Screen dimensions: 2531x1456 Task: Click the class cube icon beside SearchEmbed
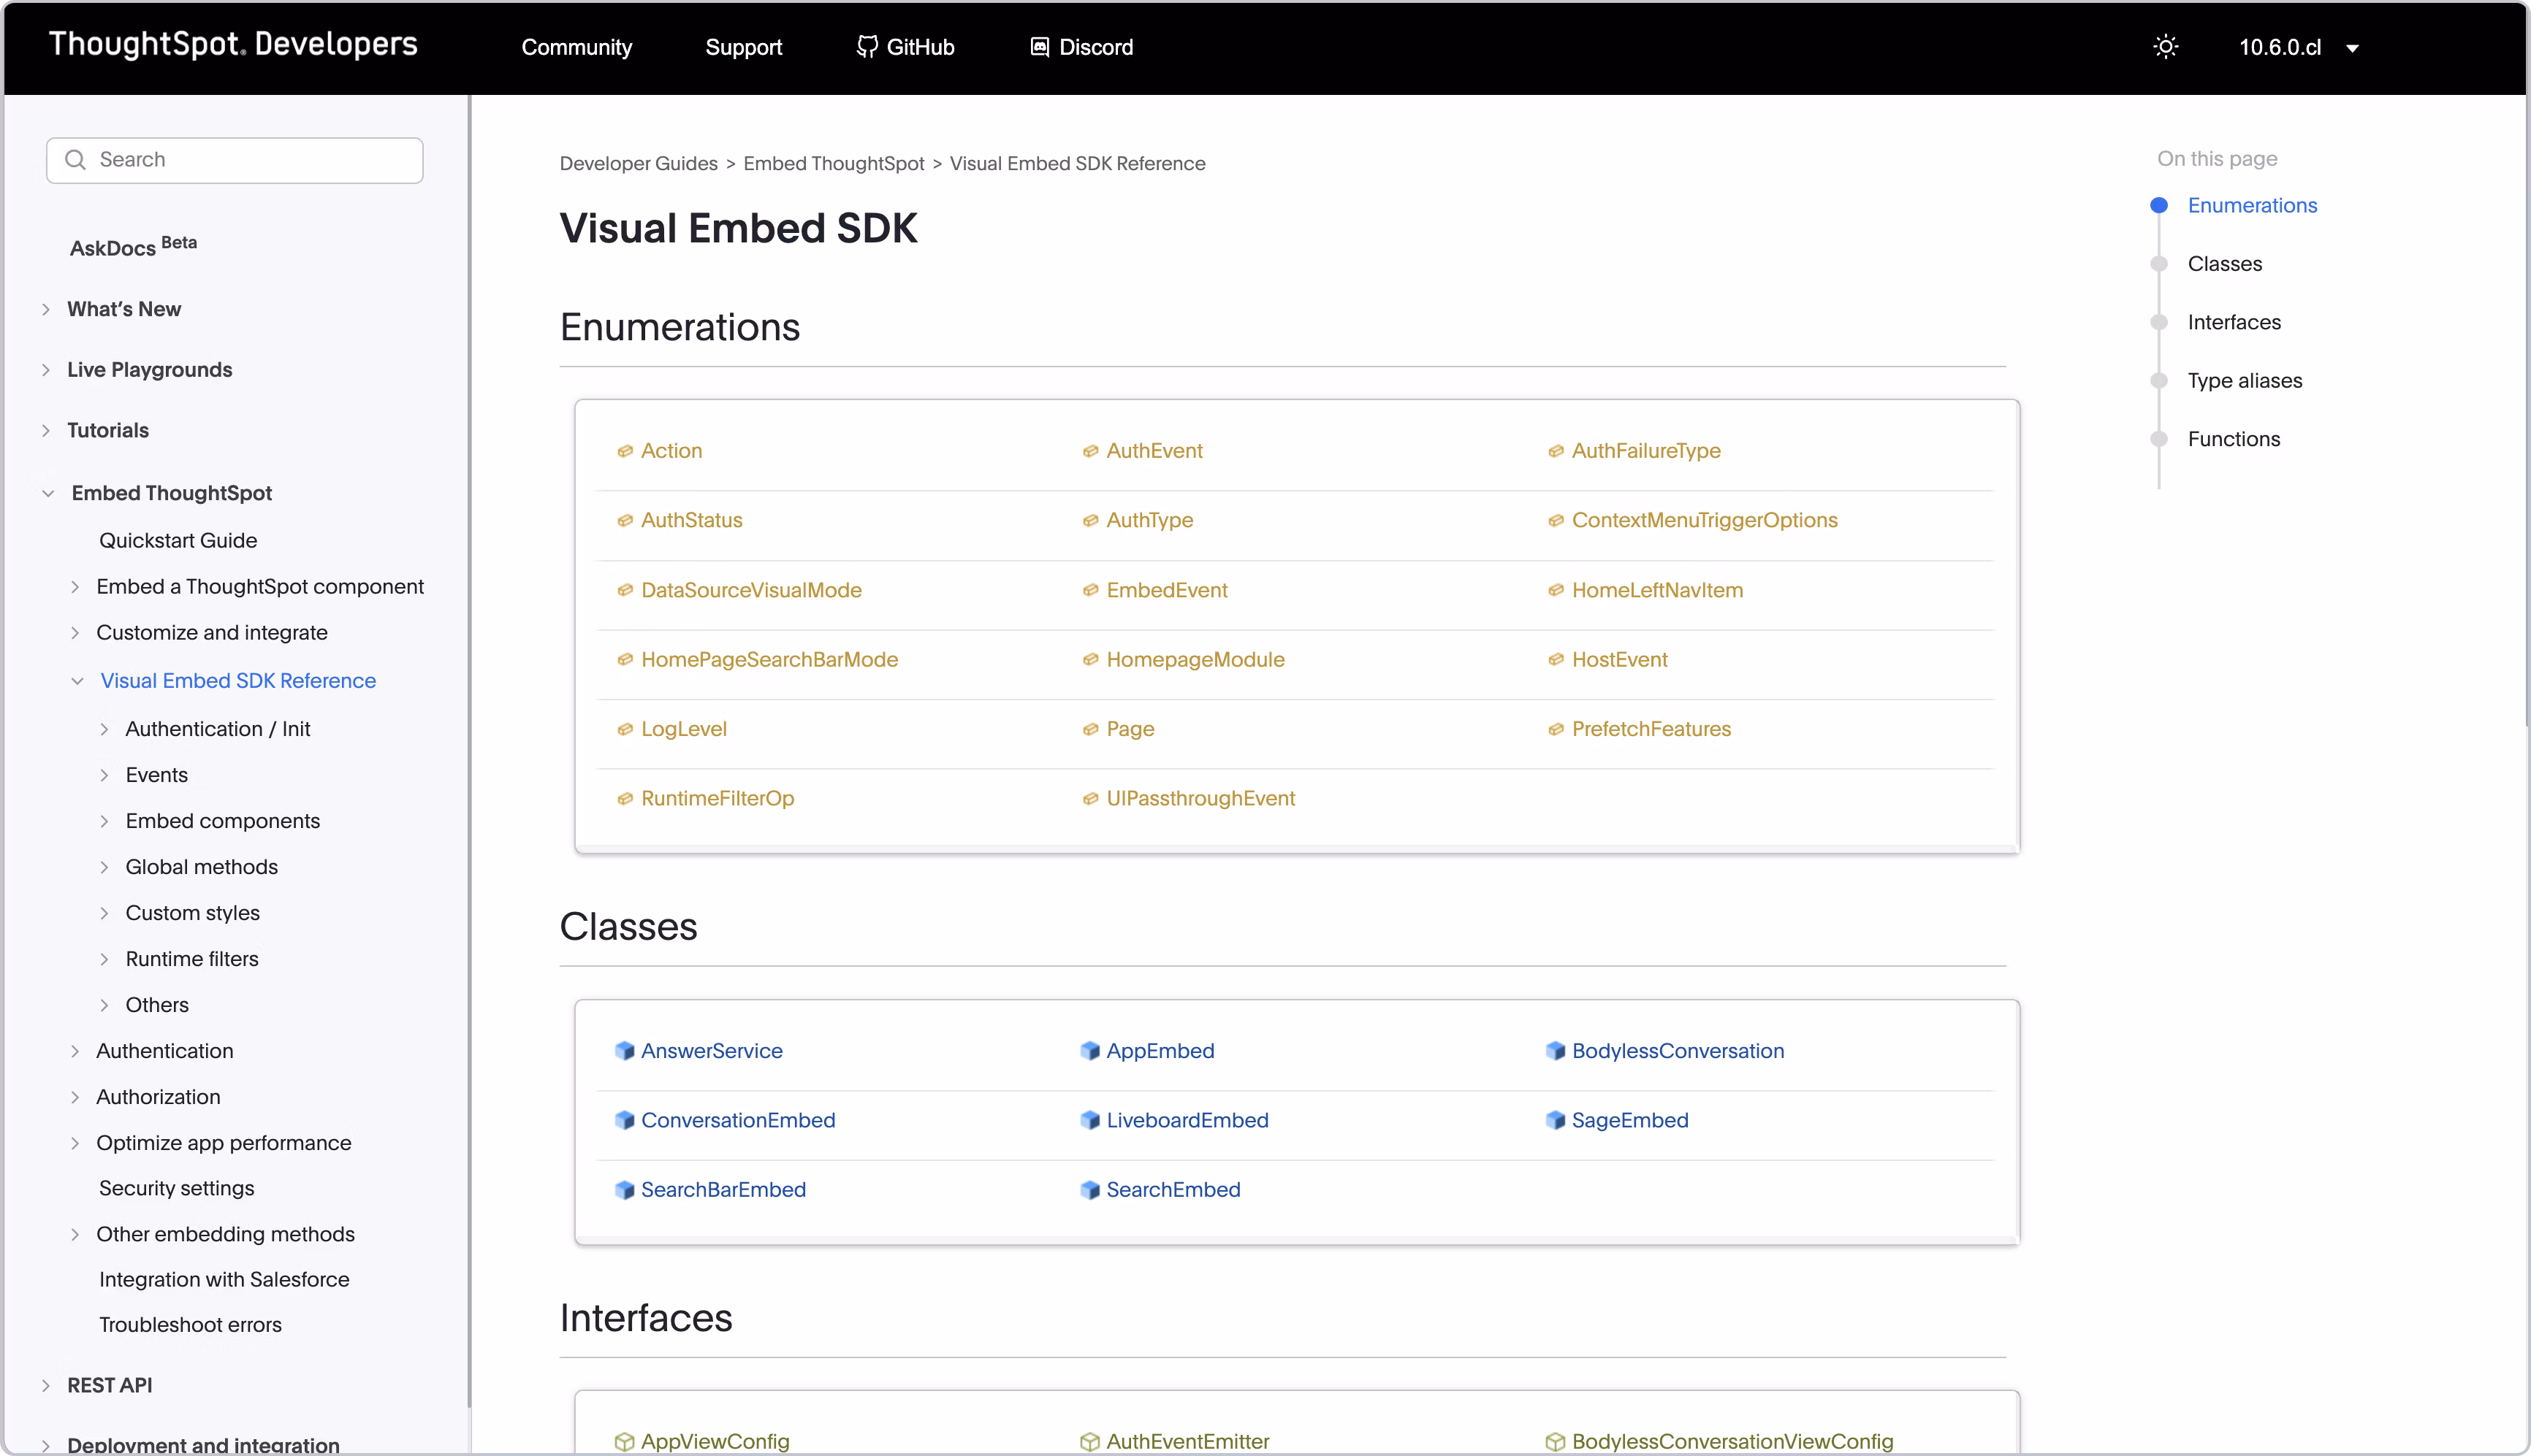1090,1189
